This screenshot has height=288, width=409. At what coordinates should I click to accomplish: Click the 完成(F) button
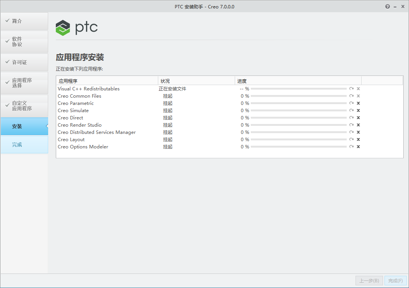click(396, 281)
